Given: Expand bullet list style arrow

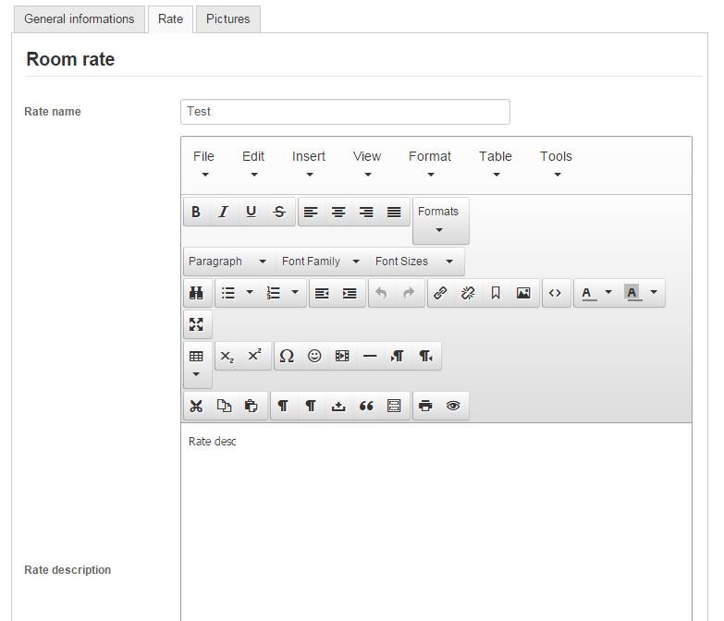Looking at the screenshot, I should (250, 292).
